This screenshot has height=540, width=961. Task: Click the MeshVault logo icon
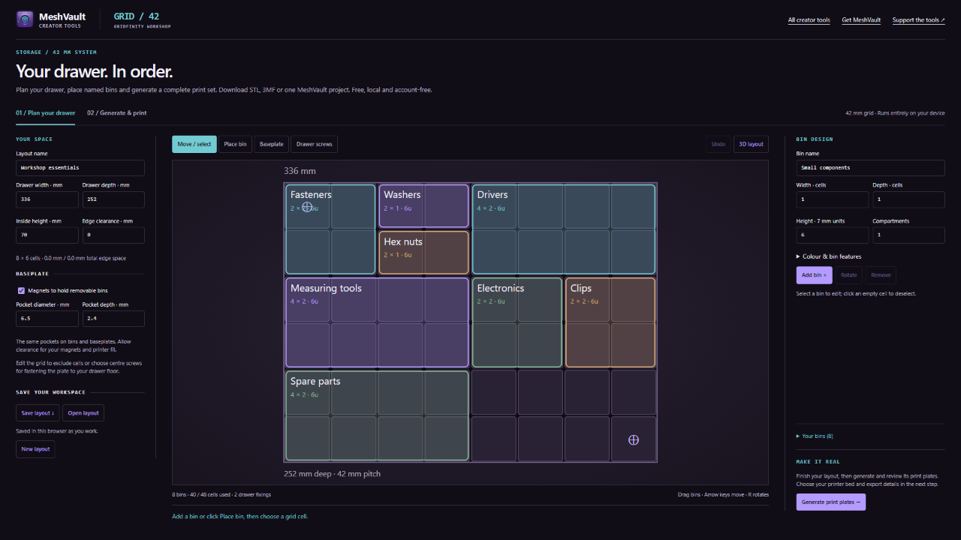click(x=25, y=19)
